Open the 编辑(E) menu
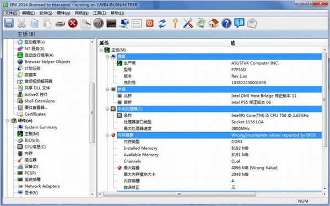 (x=28, y=13)
